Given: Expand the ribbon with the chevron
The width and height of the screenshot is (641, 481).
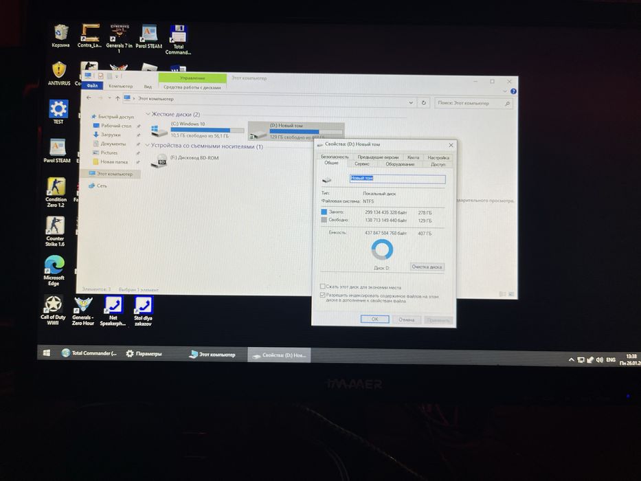Looking at the screenshot, I should [x=505, y=91].
